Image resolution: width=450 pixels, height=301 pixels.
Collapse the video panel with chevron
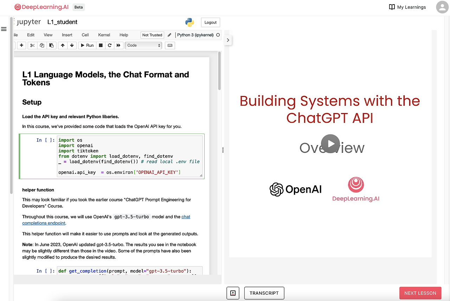tap(228, 40)
